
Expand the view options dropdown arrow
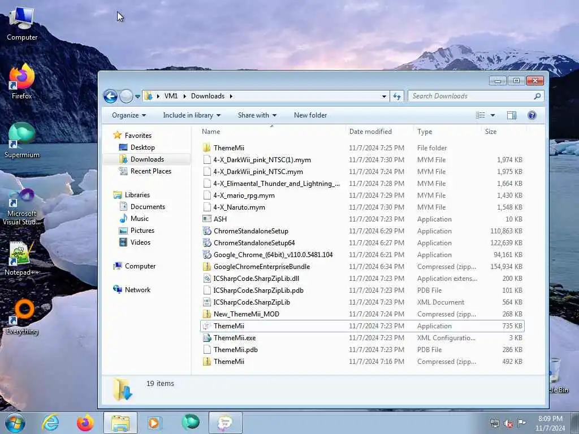pos(492,115)
